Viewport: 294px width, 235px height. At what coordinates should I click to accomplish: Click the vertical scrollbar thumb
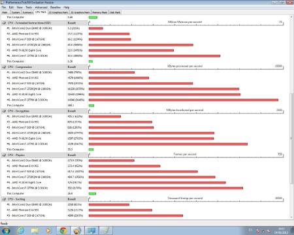tap(291, 138)
